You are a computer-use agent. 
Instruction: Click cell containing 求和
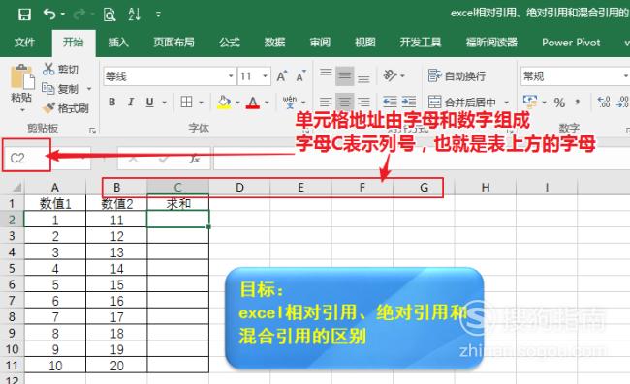(178, 204)
